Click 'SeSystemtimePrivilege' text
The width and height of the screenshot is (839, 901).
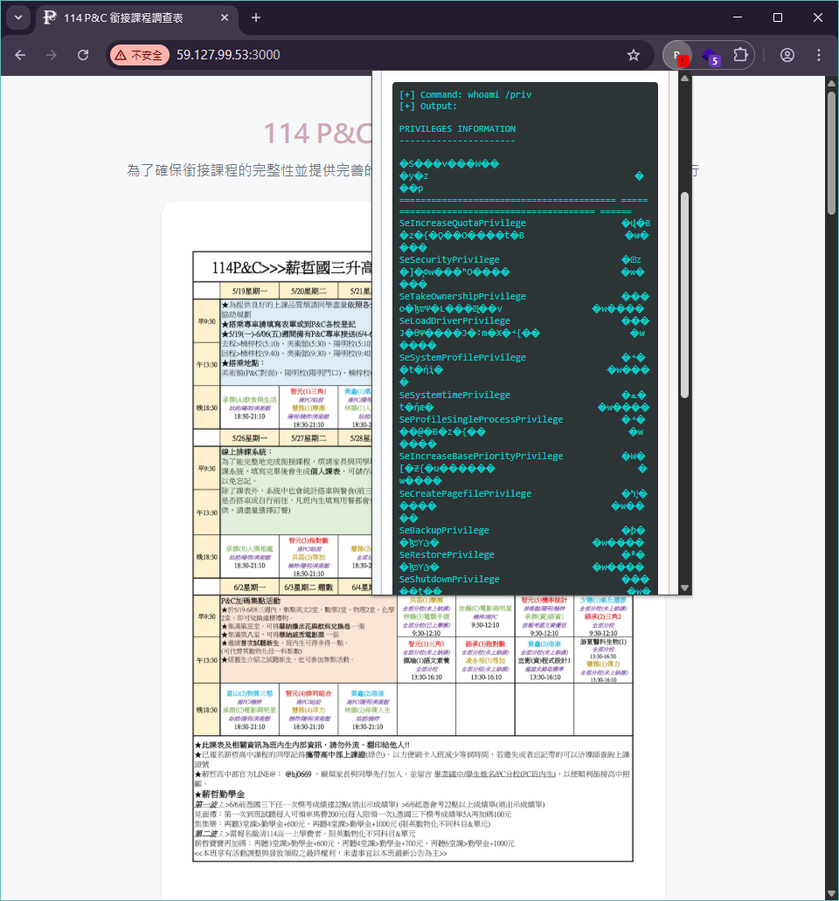[x=454, y=395]
